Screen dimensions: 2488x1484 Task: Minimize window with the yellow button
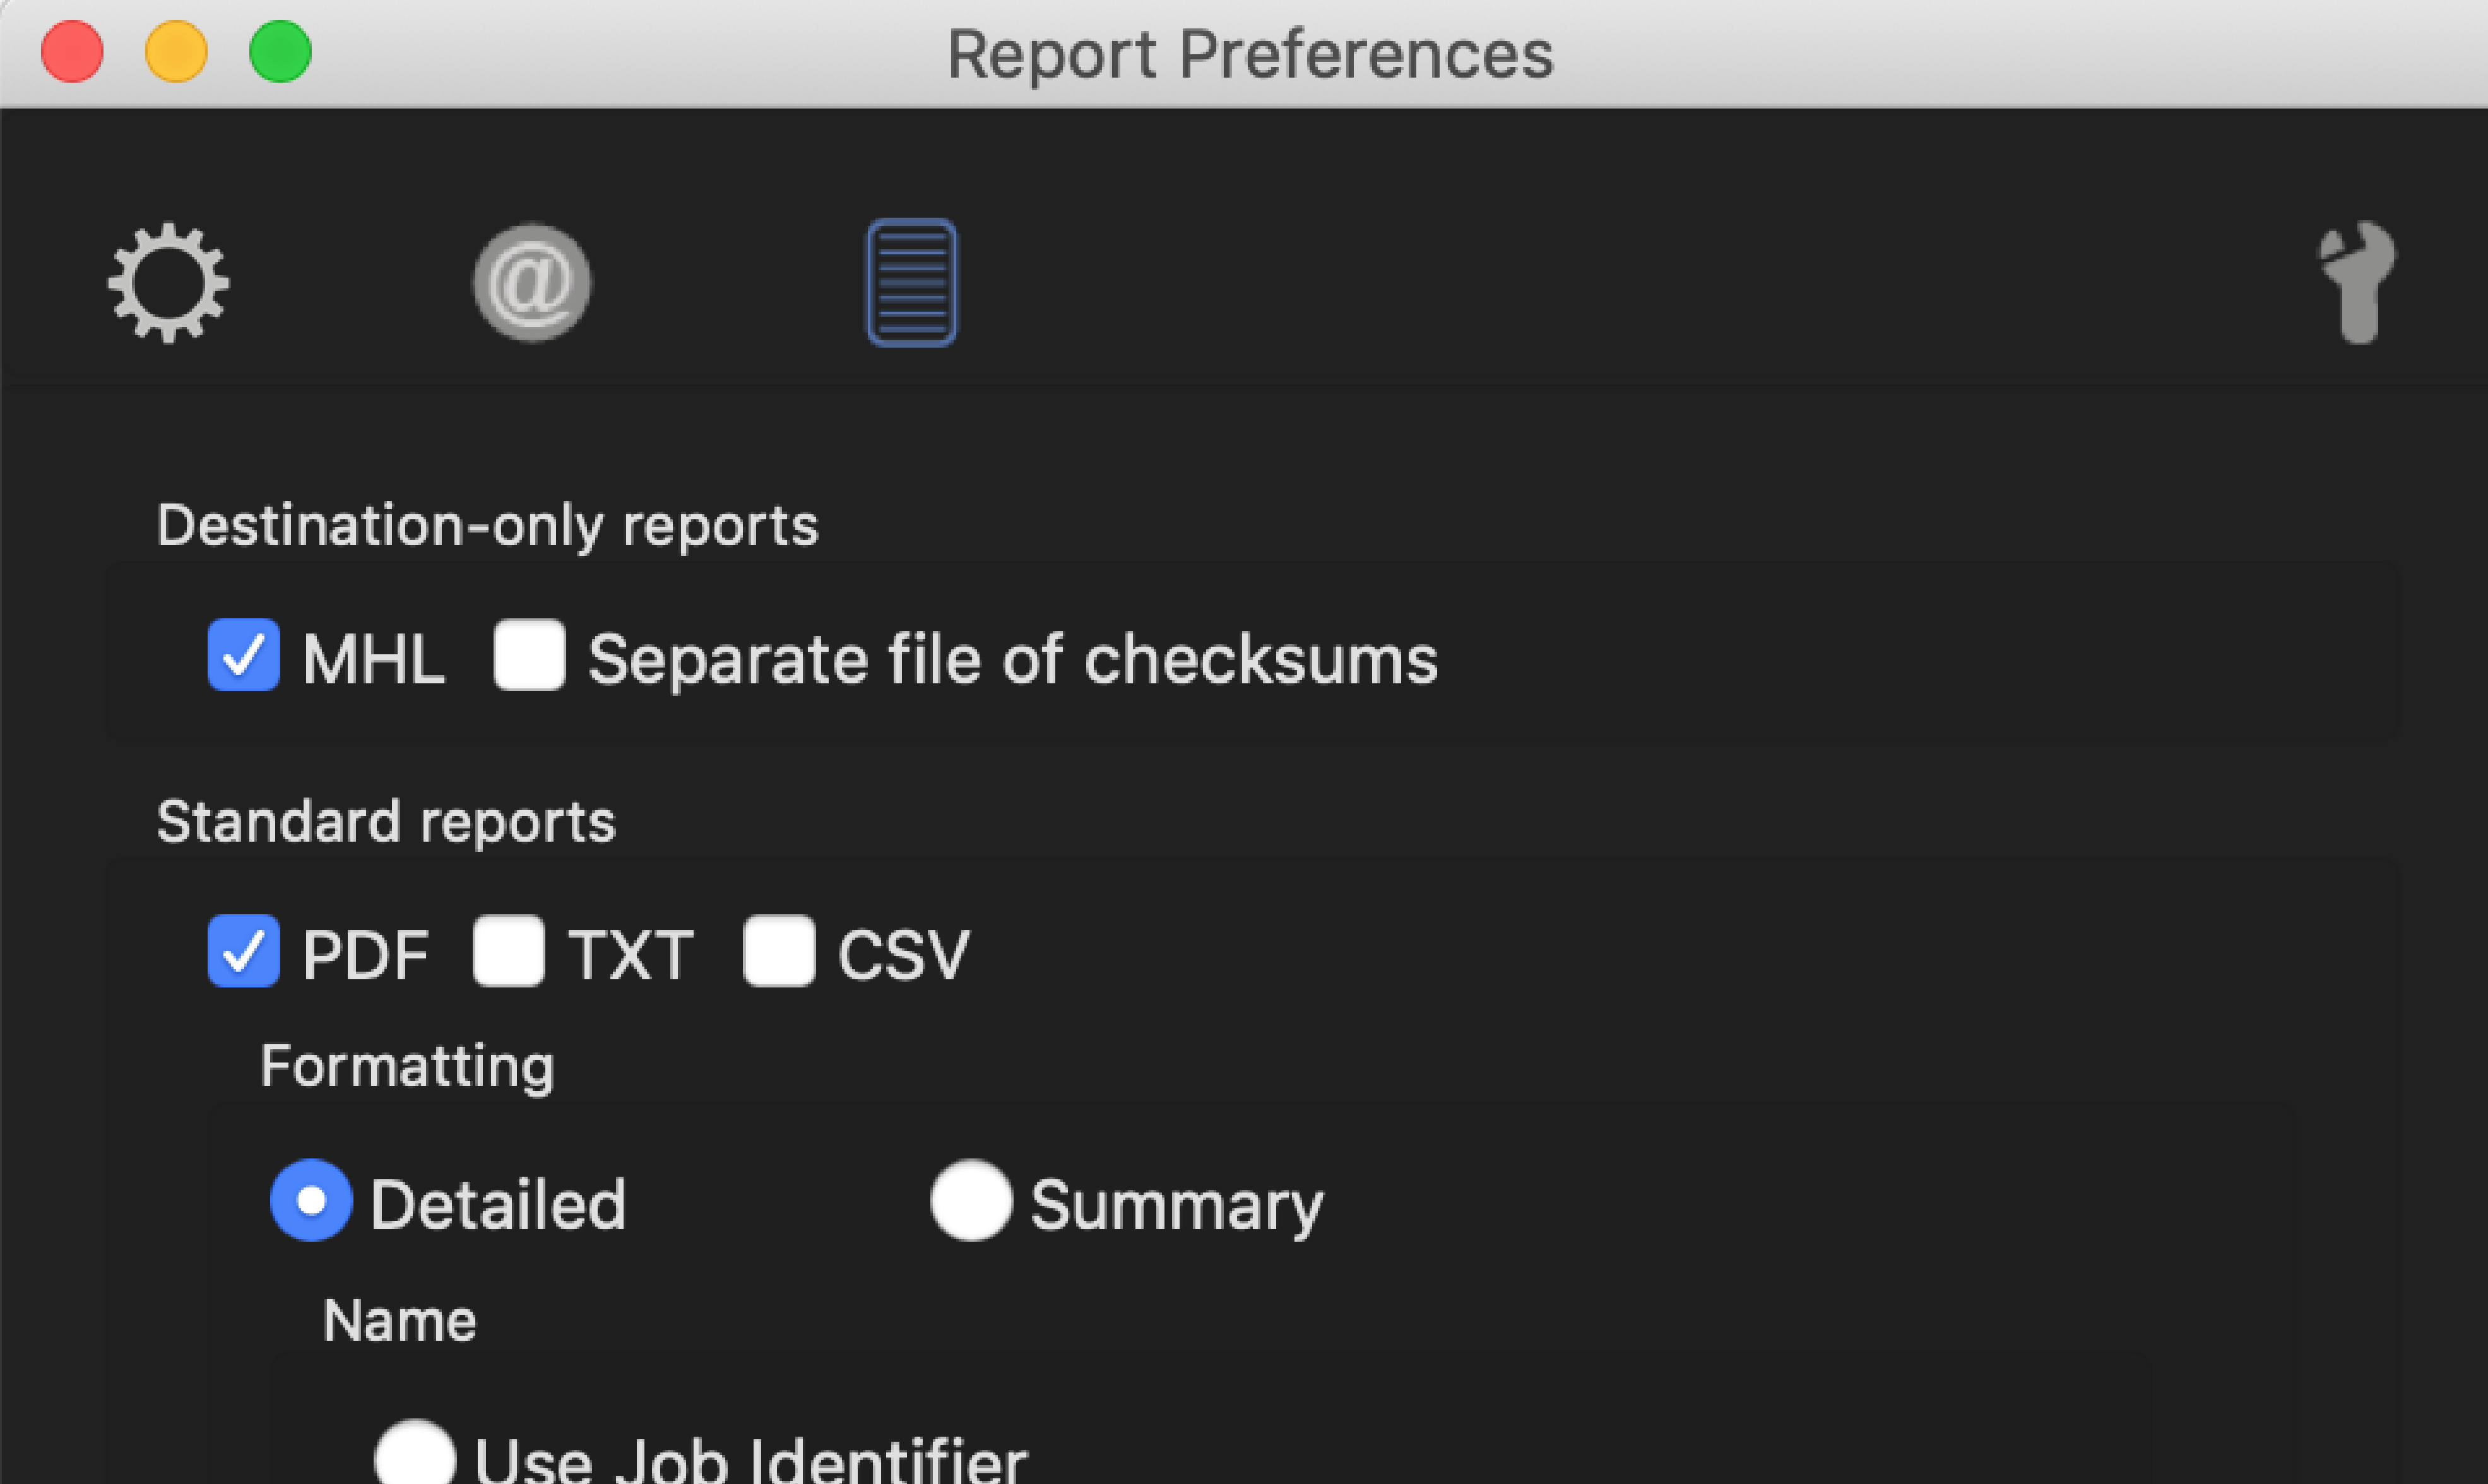(176, 52)
